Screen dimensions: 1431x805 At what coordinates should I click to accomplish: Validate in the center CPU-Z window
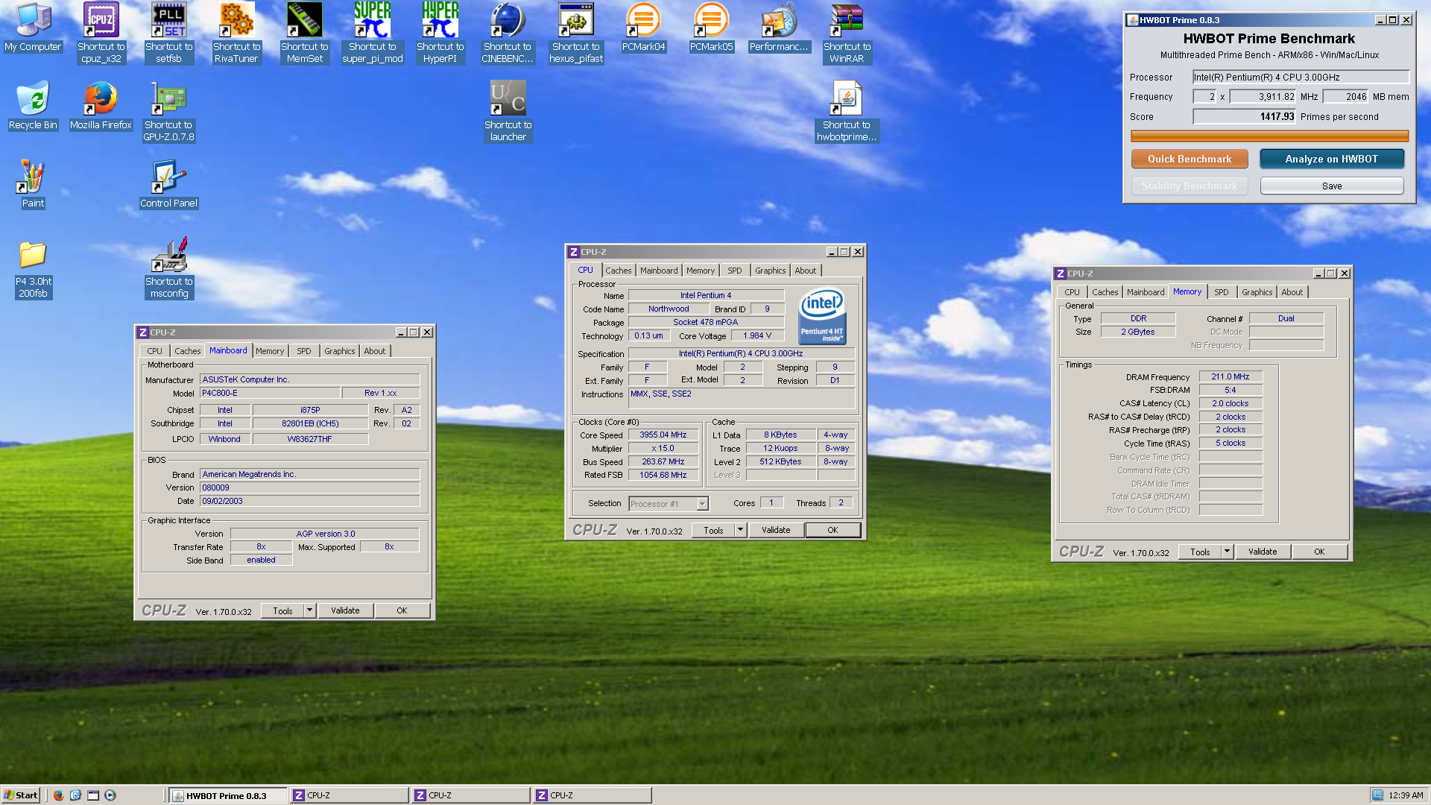click(x=775, y=530)
